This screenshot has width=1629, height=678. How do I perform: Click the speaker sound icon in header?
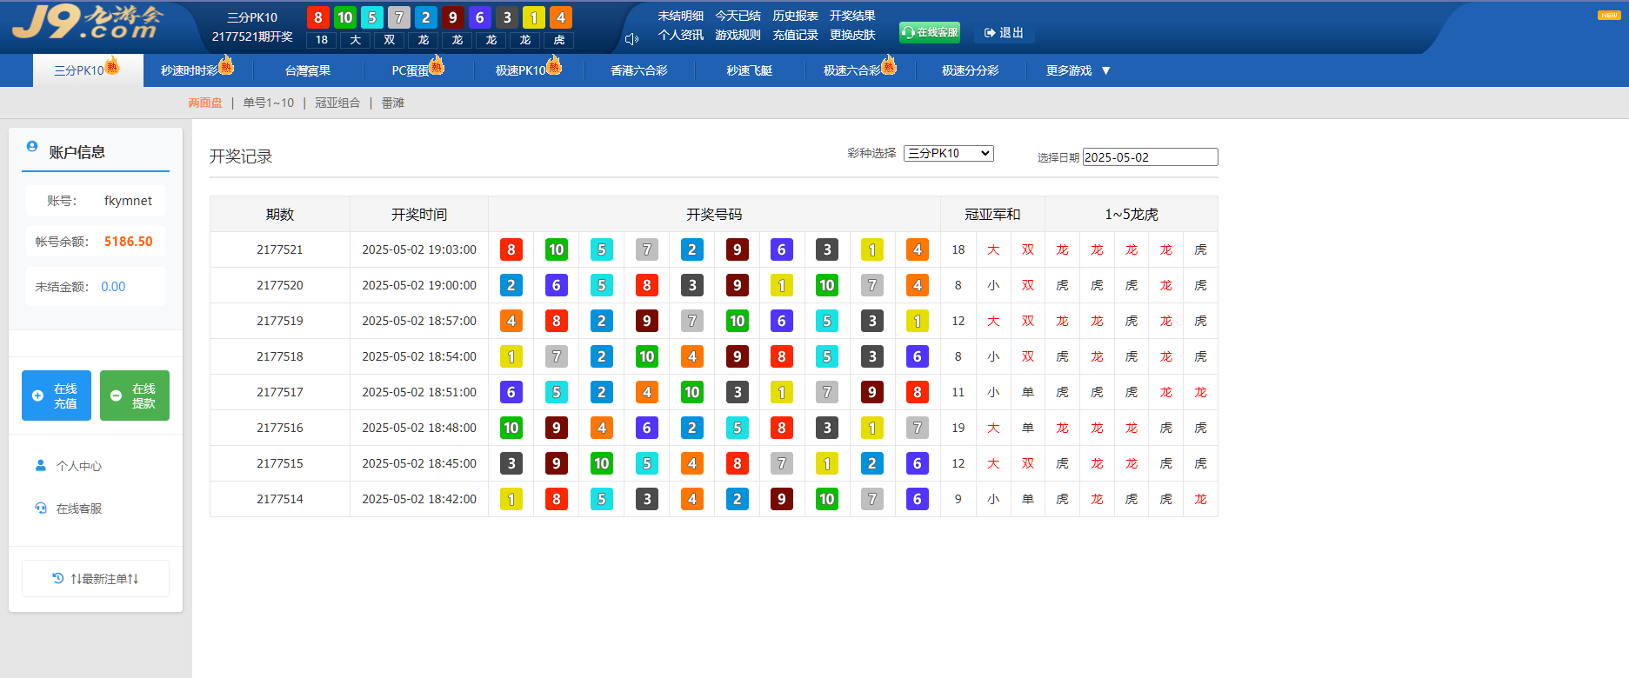coord(631,39)
